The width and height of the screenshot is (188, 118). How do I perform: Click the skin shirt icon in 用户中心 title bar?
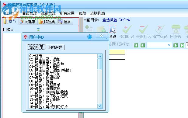[x=89, y=37]
